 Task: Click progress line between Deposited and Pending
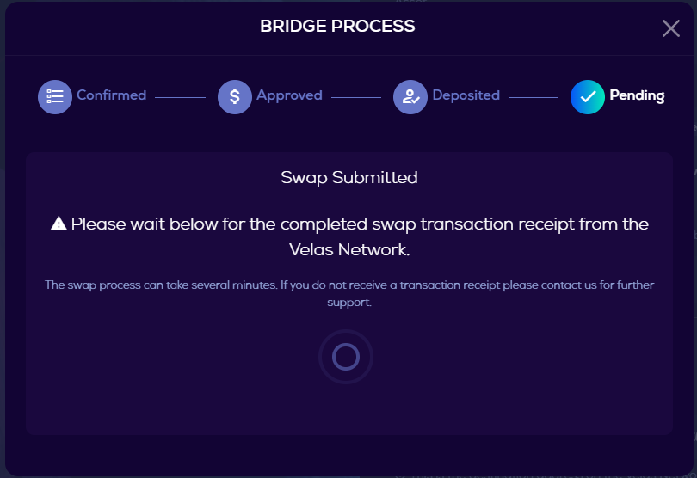[534, 97]
